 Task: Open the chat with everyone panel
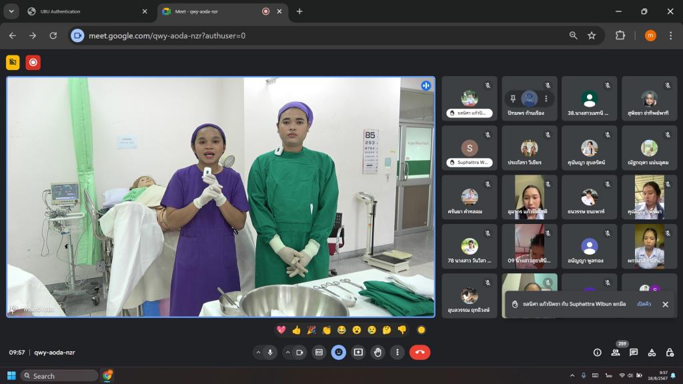coord(634,352)
